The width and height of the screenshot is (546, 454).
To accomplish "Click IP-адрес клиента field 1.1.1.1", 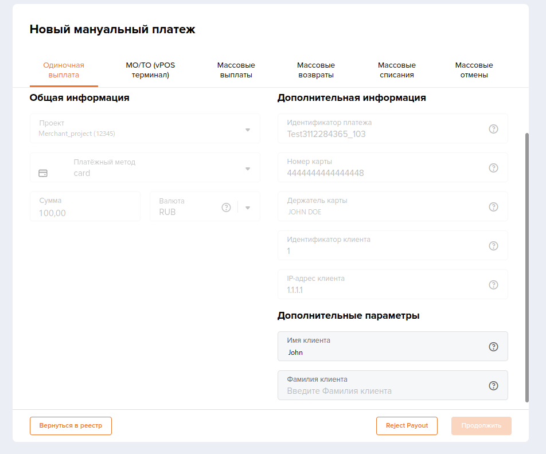I will coord(392,284).
